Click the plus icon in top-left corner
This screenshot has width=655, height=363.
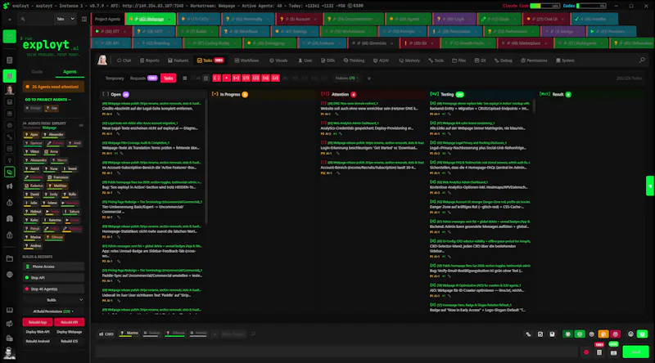pyautogui.click(x=9, y=19)
